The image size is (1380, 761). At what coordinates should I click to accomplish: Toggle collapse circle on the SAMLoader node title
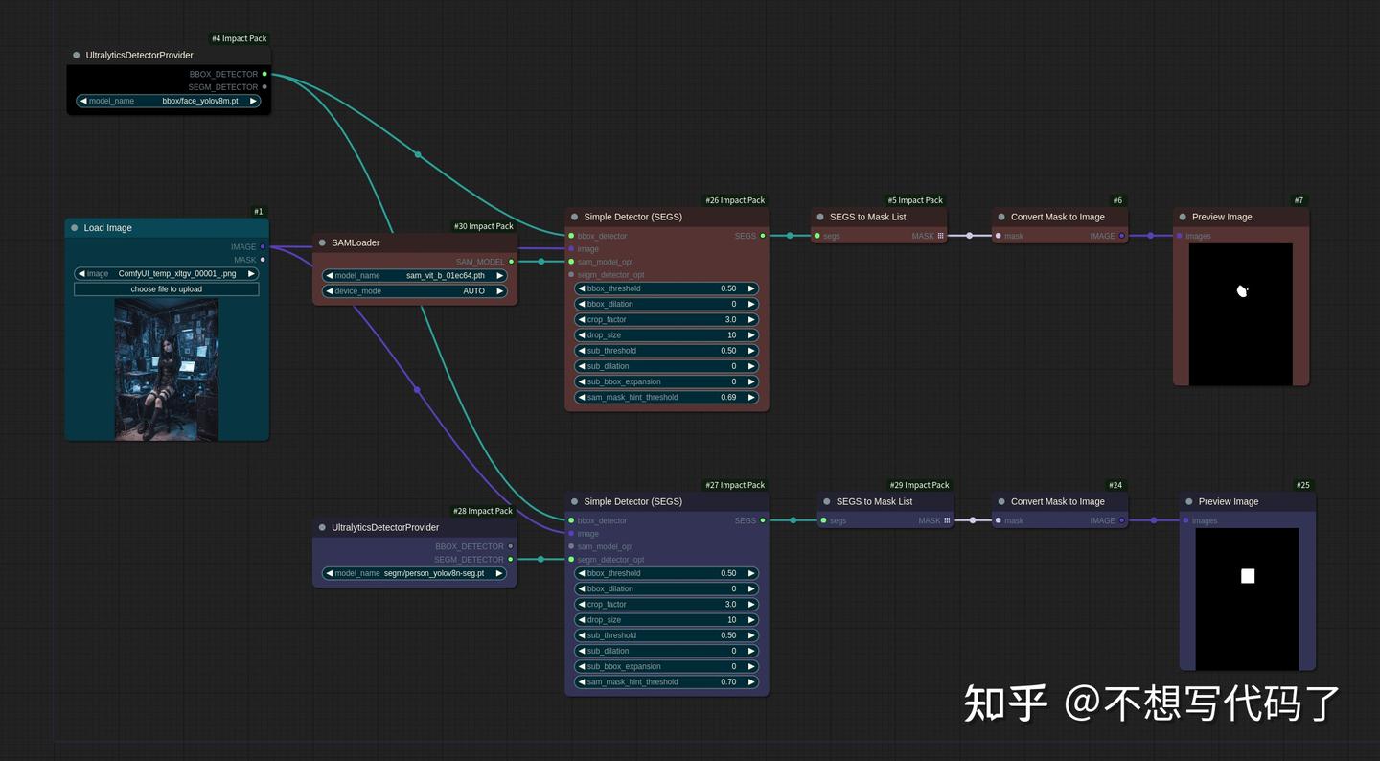coord(323,242)
